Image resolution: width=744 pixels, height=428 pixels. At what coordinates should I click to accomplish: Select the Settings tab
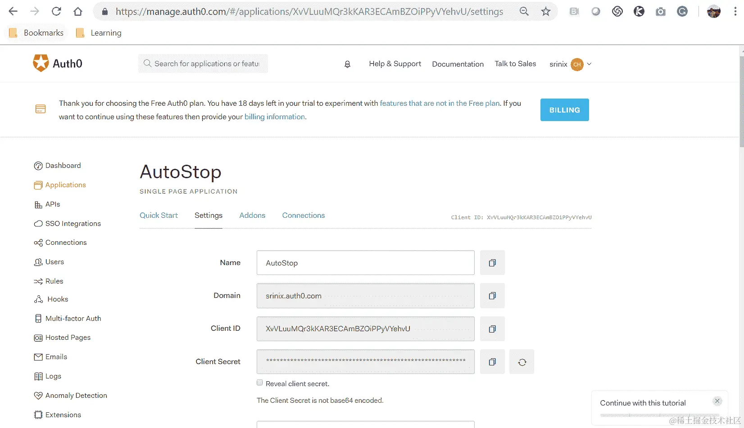coord(209,216)
